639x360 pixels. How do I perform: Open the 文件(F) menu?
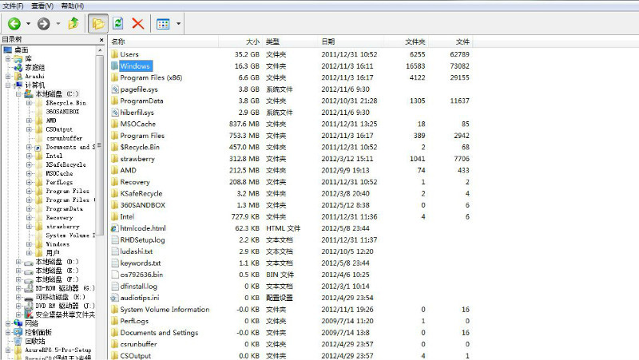(13, 6)
